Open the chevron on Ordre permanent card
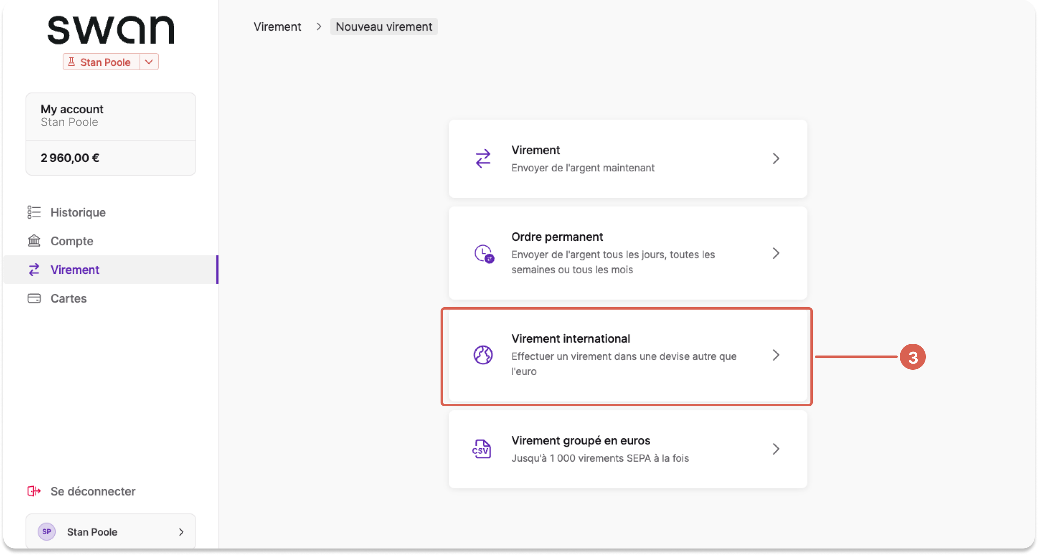Image resolution: width=1038 pixels, height=555 pixels. pos(775,253)
